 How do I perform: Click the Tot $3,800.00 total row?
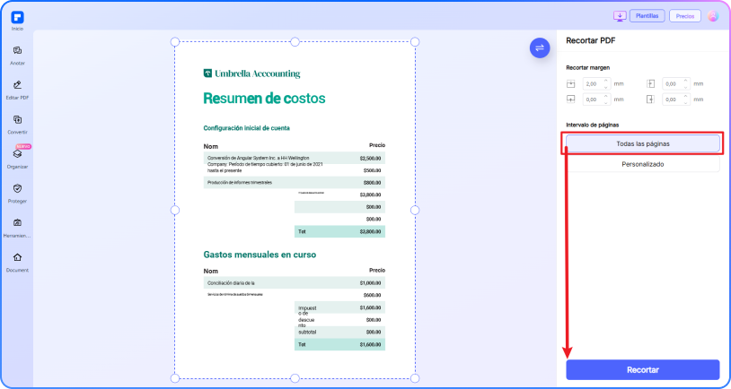339,231
